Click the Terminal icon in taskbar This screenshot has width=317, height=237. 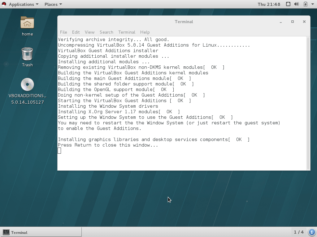6,232
